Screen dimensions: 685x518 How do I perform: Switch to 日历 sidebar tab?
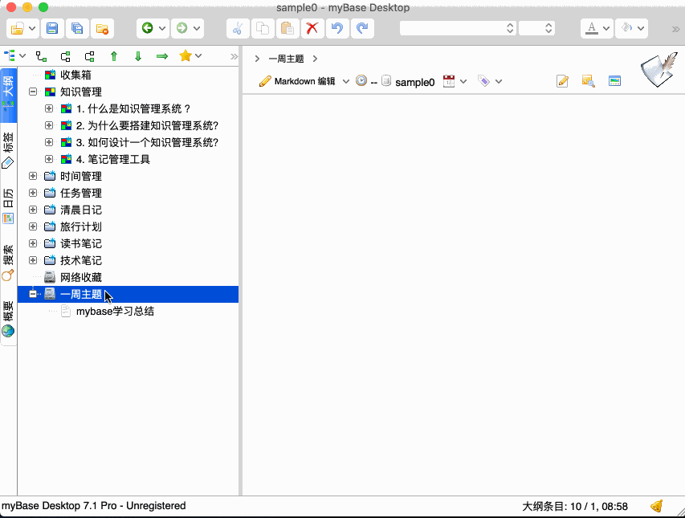(8, 206)
